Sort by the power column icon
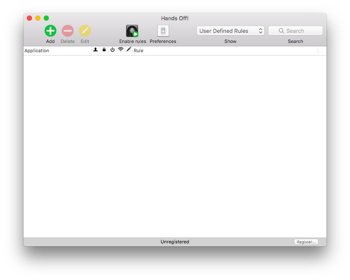 [112, 50]
